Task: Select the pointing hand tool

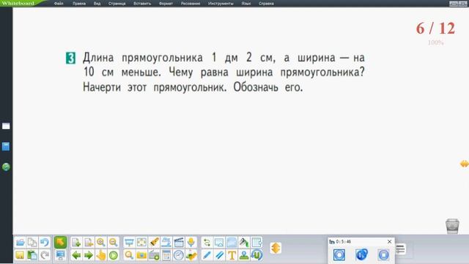Action: (101, 255)
